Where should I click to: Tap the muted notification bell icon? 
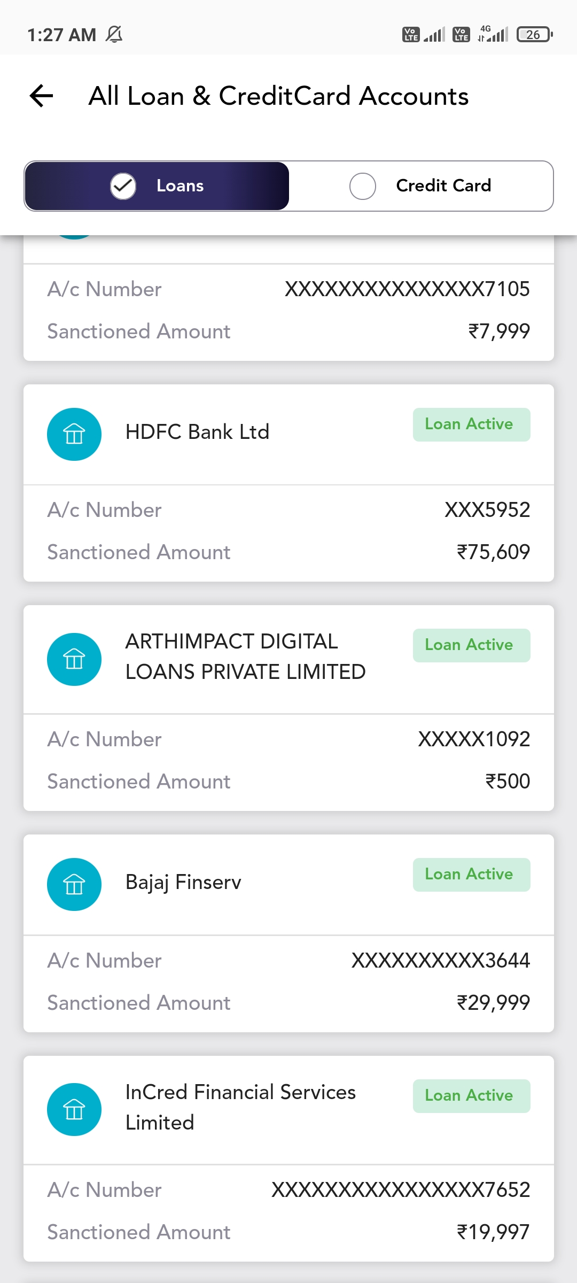point(114,35)
